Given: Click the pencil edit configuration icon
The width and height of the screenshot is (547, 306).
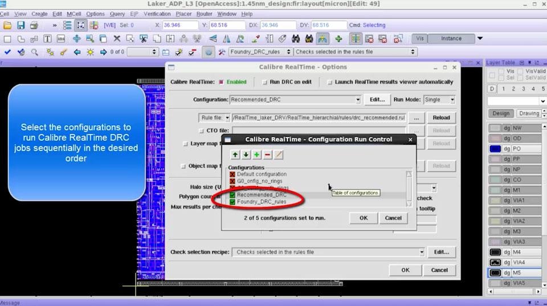Looking at the screenshot, I should [x=279, y=154].
